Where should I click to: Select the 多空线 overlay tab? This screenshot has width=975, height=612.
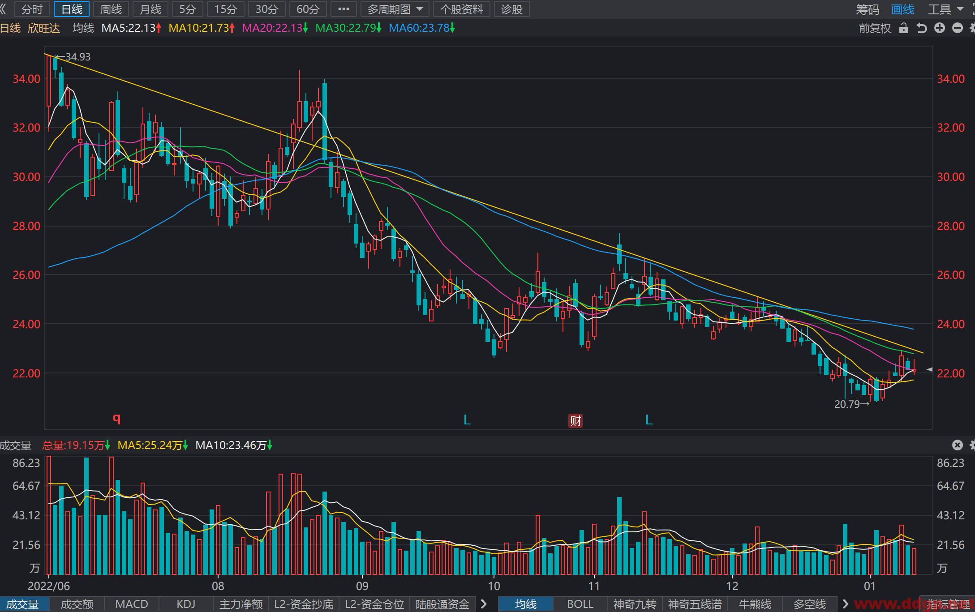point(810,604)
